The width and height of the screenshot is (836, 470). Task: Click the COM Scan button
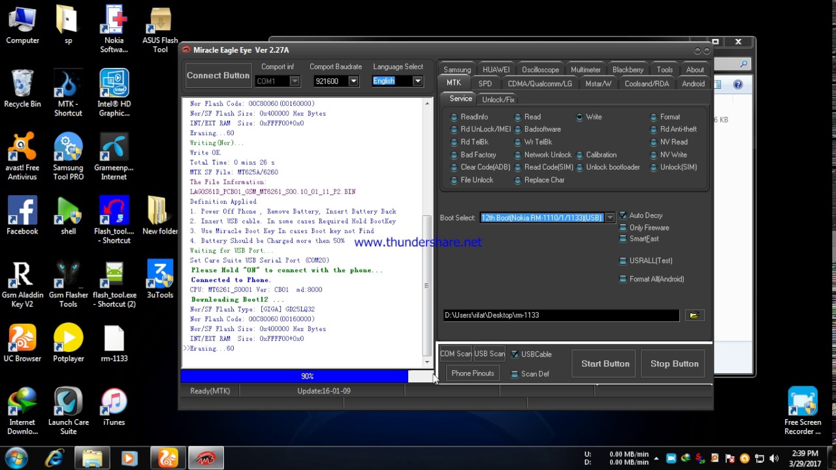point(456,354)
